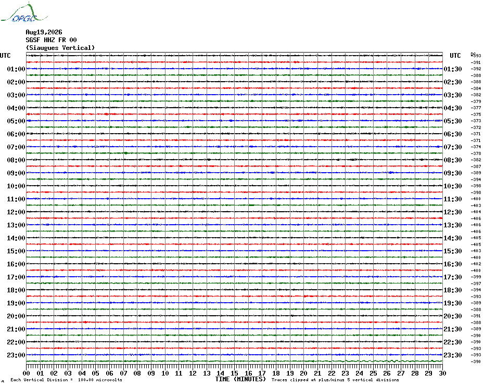
Task: Click the 23:00 row label
Action: (16, 355)
